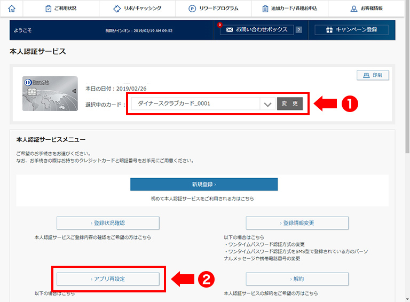410x302 pixels.
Task: Open the お客様情報 menu
Action: pos(366,9)
